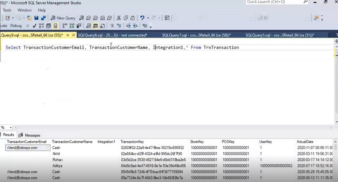Open a Database Engine Query
Viewport: 338px width, 182px height.
[81, 18]
